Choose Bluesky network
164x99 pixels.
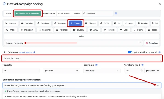[79, 30]
